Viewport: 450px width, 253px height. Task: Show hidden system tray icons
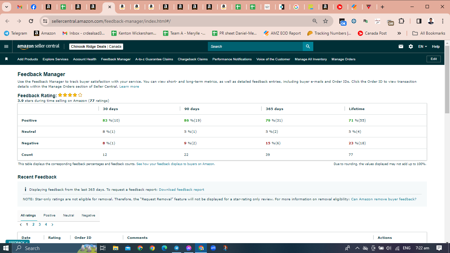tap(357, 248)
